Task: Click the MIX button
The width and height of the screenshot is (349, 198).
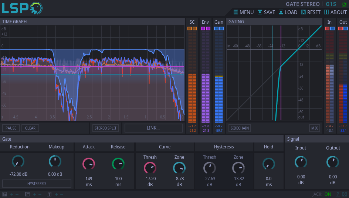Action: click(315, 128)
